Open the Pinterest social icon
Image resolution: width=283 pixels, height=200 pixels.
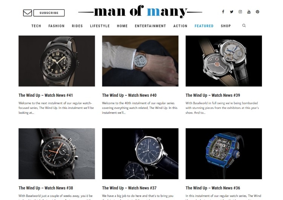pyautogui.click(x=258, y=12)
